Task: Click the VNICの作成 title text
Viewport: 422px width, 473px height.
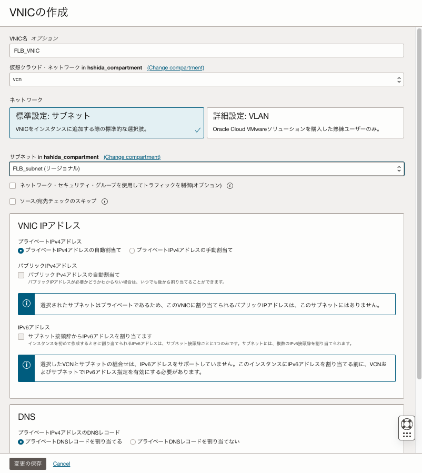Action: (39, 13)
